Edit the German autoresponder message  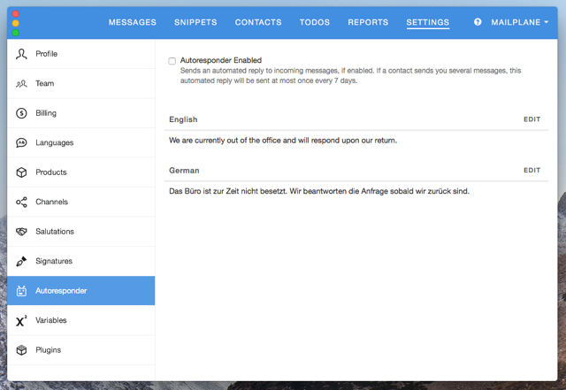[532, 171]
